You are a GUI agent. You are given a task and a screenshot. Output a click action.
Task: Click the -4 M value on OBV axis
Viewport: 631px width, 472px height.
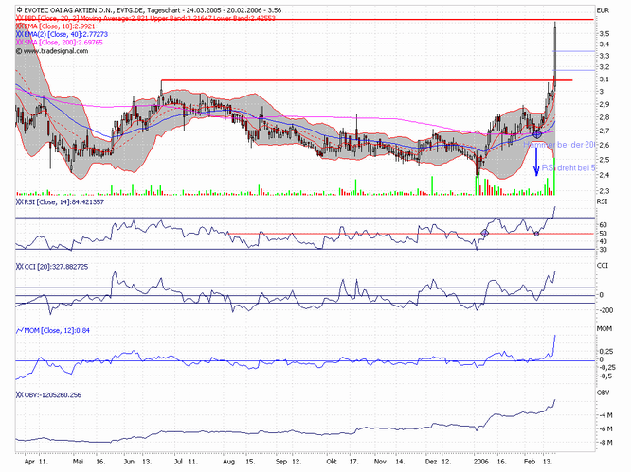tap(606, 415)
